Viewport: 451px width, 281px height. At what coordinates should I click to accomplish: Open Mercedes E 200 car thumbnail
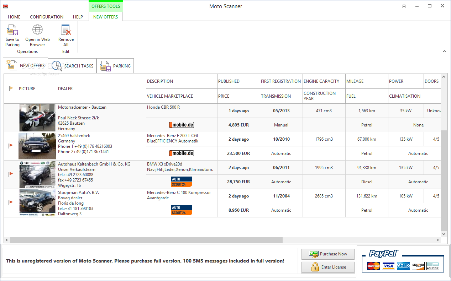[37, 146]
